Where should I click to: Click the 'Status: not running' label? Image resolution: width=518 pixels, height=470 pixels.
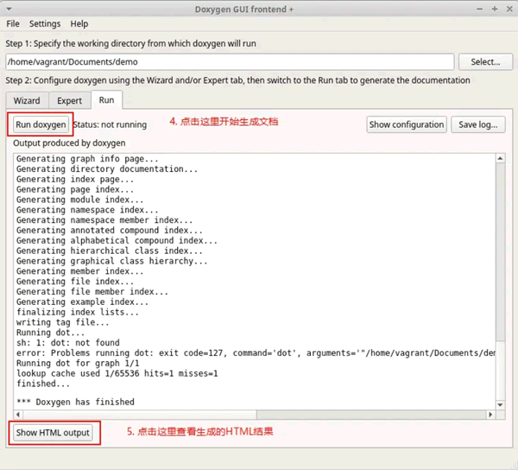click(x=110, y=124)
